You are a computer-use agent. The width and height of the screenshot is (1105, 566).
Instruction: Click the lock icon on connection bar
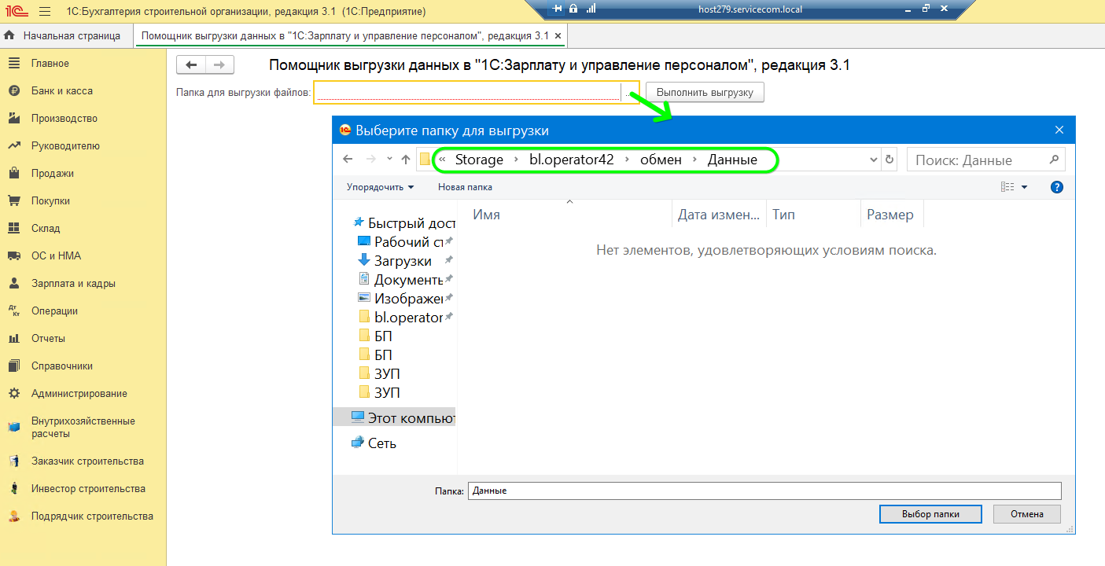573,9
